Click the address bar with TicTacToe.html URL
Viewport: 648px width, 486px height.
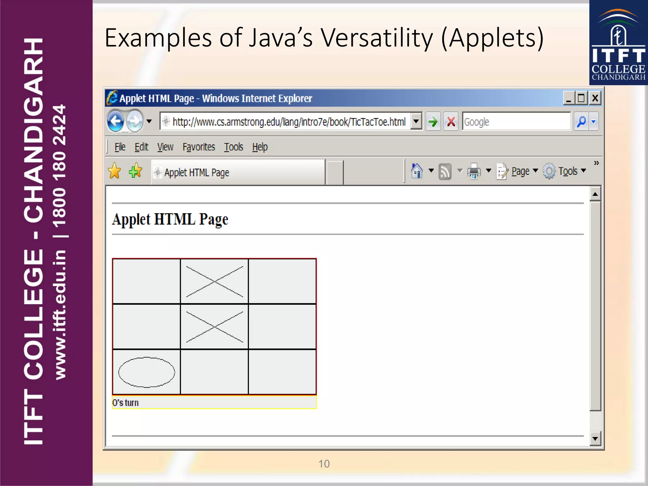pos(285,121)
